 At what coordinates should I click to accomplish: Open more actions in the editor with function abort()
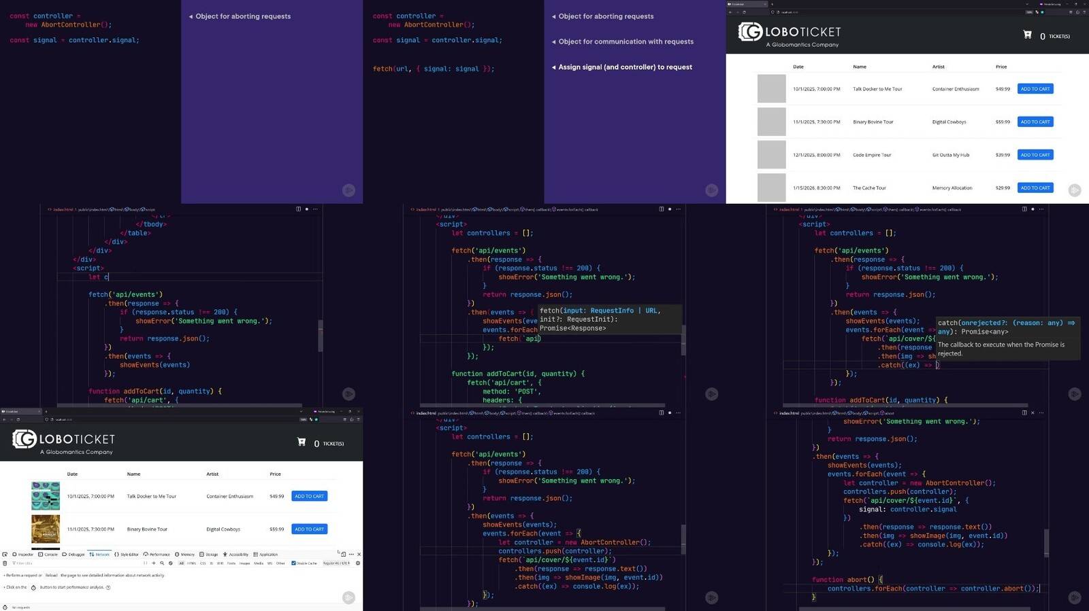[x=1041, y=413]
